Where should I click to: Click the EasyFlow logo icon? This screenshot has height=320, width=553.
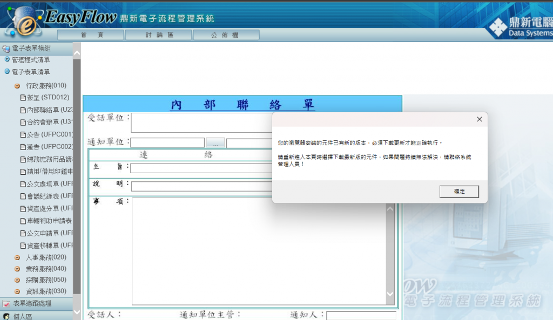click(24, 22)
